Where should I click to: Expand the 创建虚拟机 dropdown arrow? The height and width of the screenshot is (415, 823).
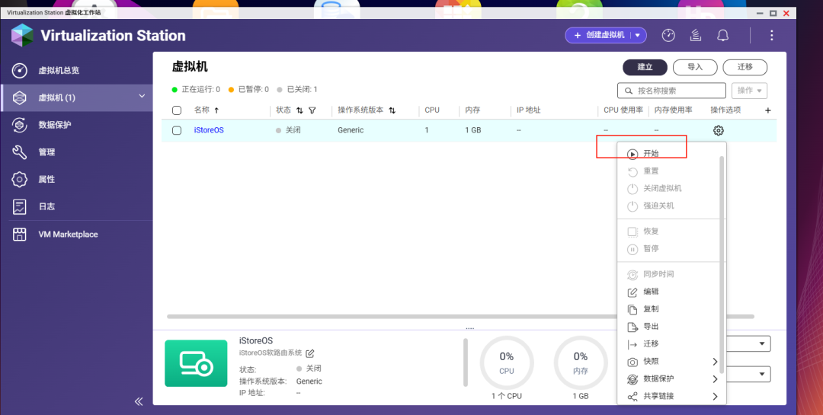click(638, 35)
